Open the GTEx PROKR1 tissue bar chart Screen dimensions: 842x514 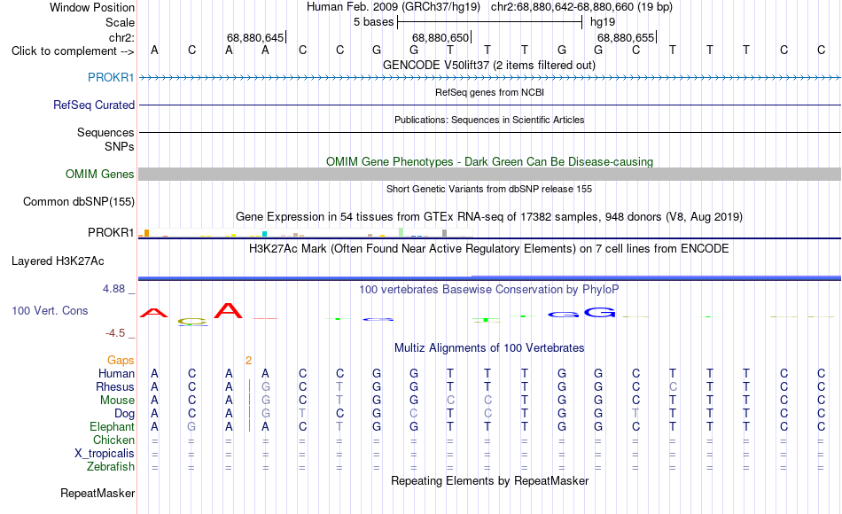click(305, 232)
